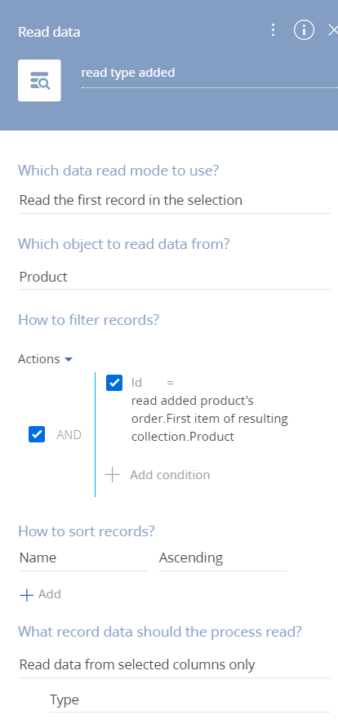The height and width of the screenshot is (724, 338).
Task: Click the Id column in filter condition
Action: [136, 383]
